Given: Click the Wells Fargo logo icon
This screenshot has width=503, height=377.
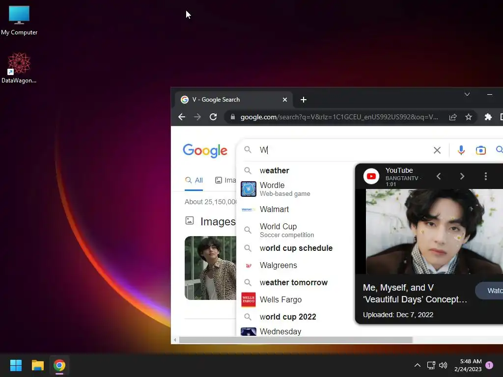Looking at the screenshot, I should pos(248,300).
